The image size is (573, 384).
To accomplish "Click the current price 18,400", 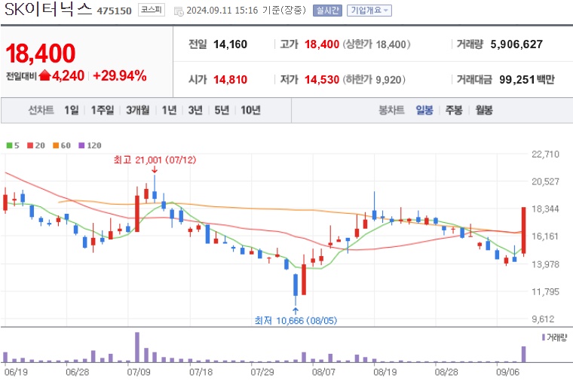I will pyautogui.click(x=41, y=53).
